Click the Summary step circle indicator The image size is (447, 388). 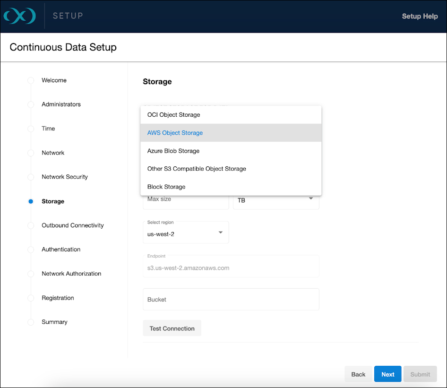point(30,322)
